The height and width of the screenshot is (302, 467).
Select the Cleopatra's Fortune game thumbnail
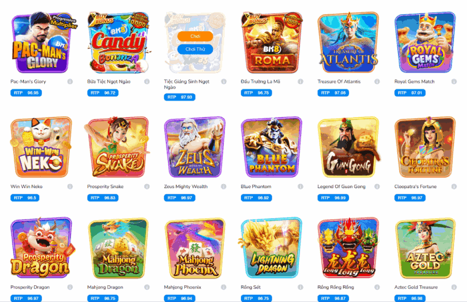click(426, 147)
